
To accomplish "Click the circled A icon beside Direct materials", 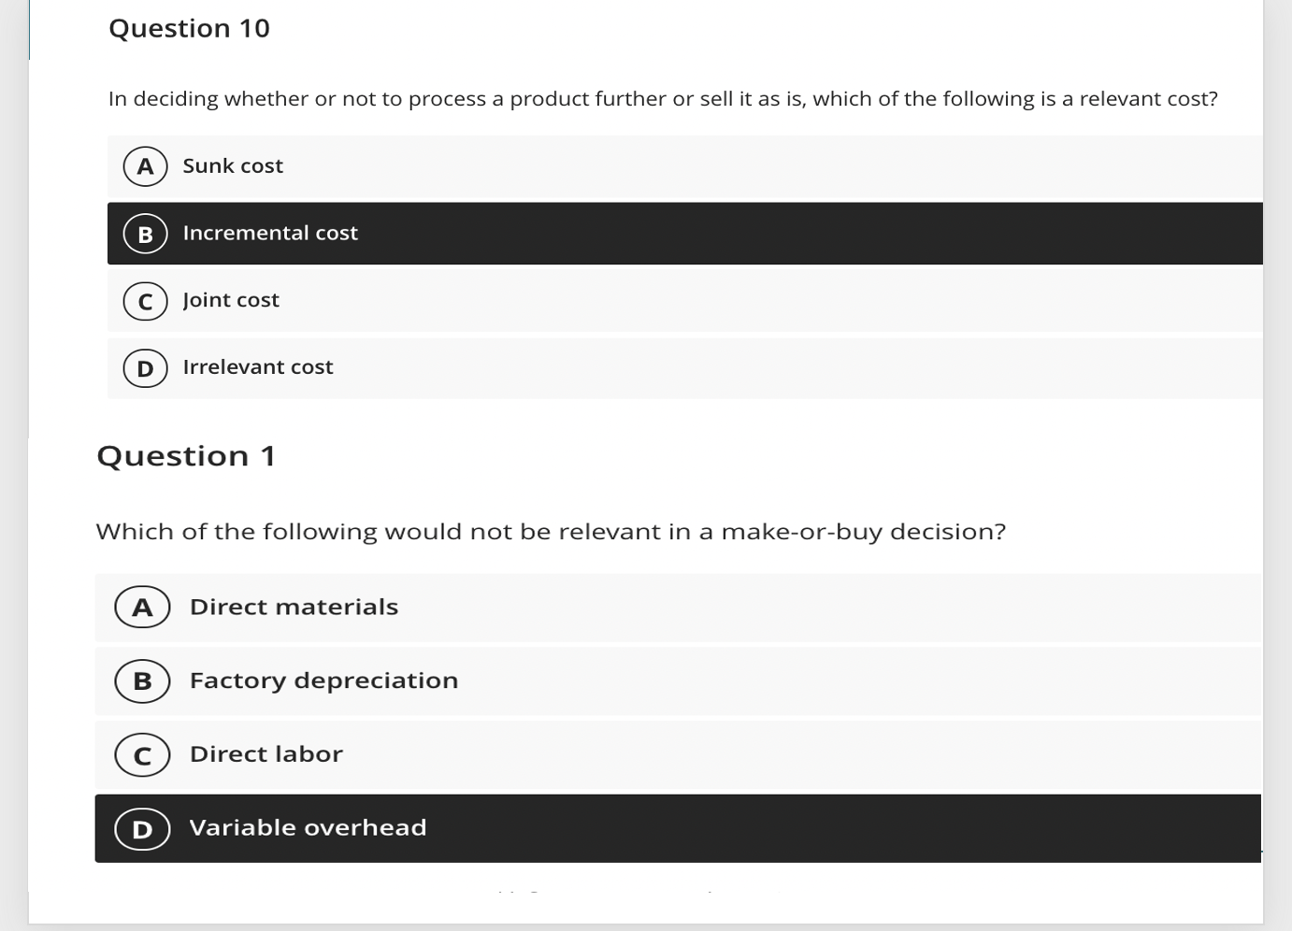I will coord(141,607).
